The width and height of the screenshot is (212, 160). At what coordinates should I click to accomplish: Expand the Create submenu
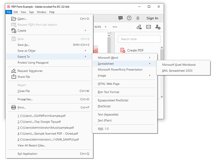coord(86,30)
